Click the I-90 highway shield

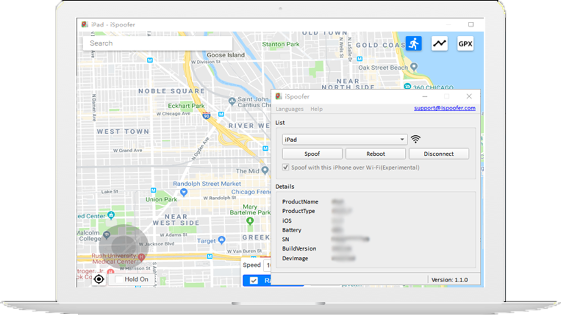(206, 116)
